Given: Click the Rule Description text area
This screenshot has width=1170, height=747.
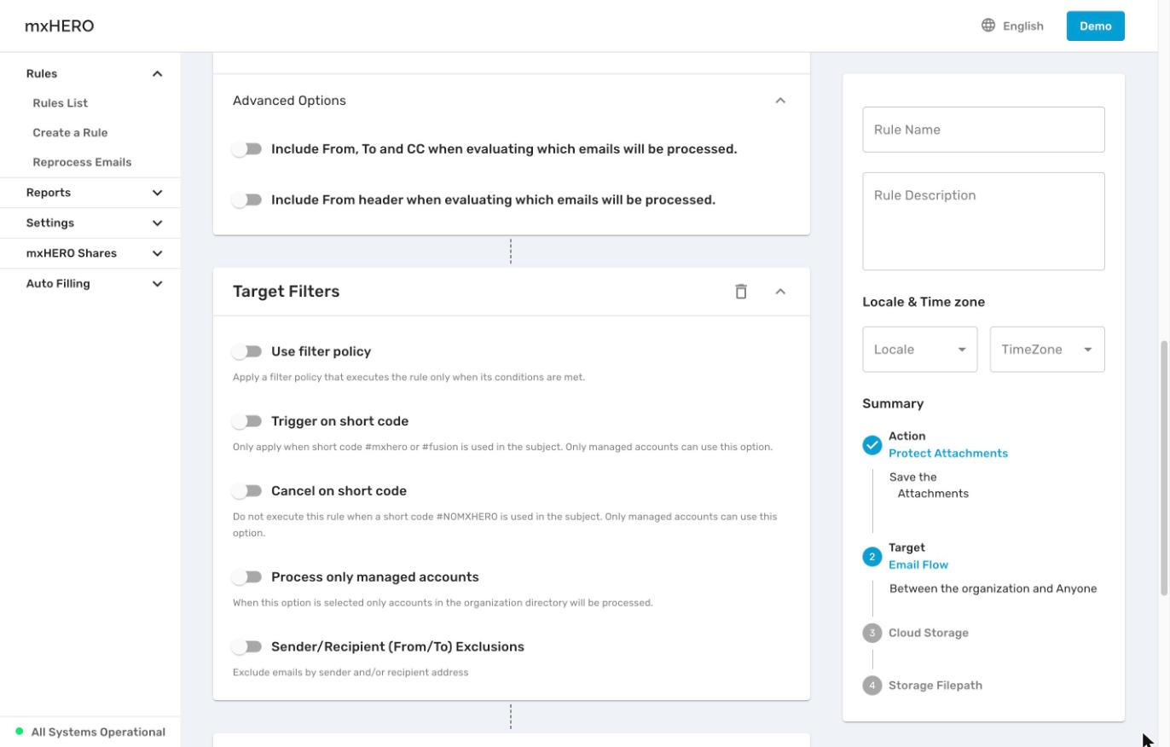Looking at the screenshot, I should pyautogui.click(x=983, y=222).
